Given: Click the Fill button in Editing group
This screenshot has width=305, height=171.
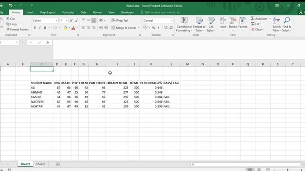Looking at the screenshot, I should pyautogui.click(x=256, y=24).
